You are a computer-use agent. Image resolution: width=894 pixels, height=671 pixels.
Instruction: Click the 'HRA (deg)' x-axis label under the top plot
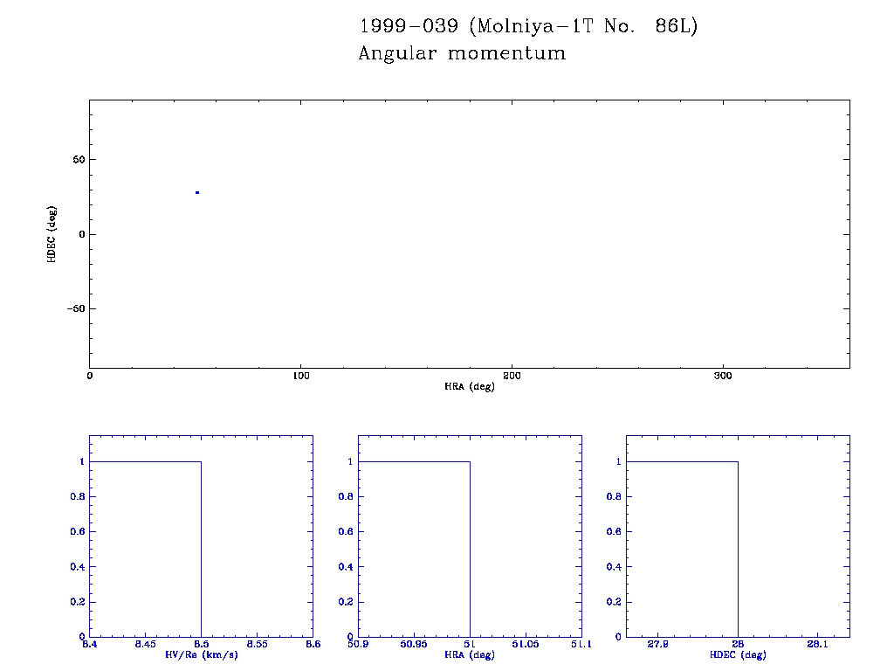click(x=470, y=386)
